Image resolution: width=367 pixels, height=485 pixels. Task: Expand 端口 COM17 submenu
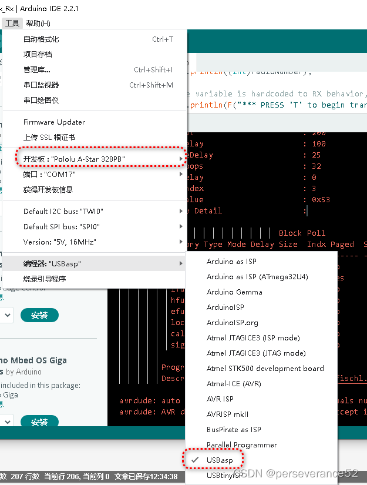point(95,175)
